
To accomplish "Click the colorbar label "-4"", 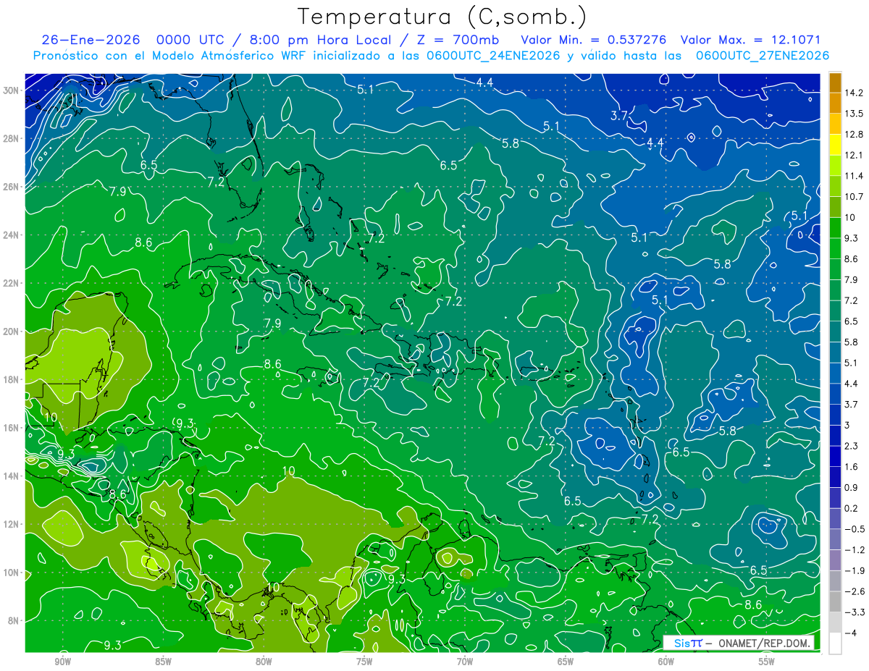I will (x=850, y=633).
